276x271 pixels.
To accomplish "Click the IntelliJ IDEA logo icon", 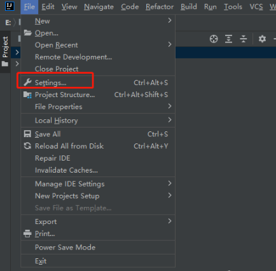I will 10,6.
